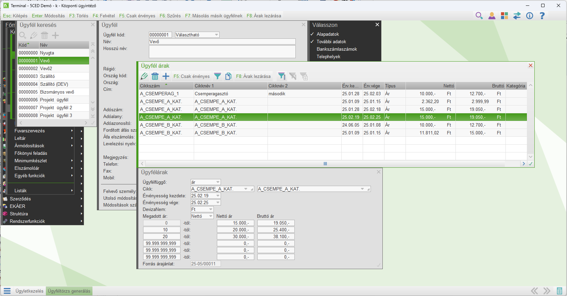Uncheck Alapadatok in the Válasszon panel
The height and width of the screenshot is (296, 567).
(328, 34)
